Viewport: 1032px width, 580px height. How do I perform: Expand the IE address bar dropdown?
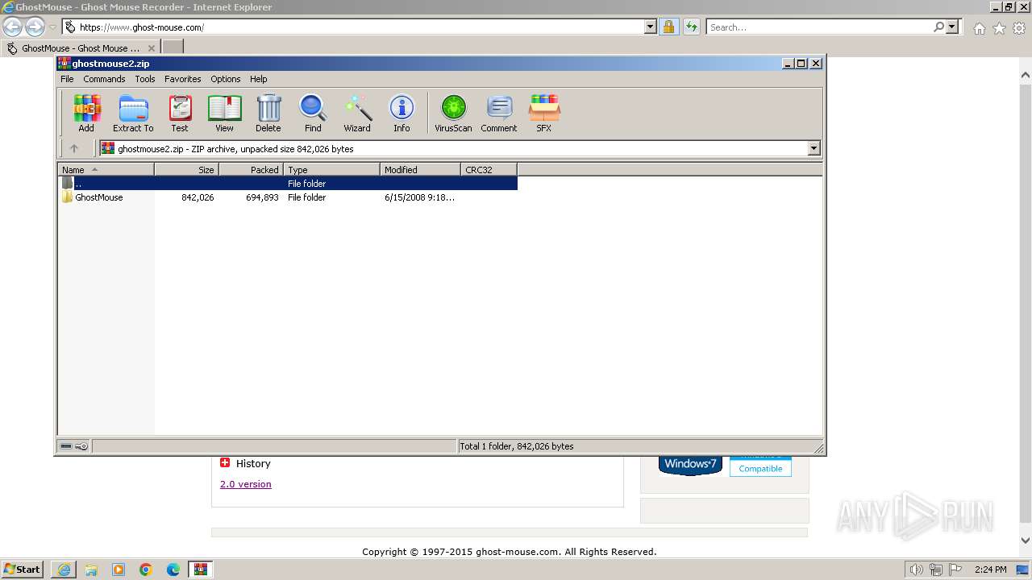[651, 27]
